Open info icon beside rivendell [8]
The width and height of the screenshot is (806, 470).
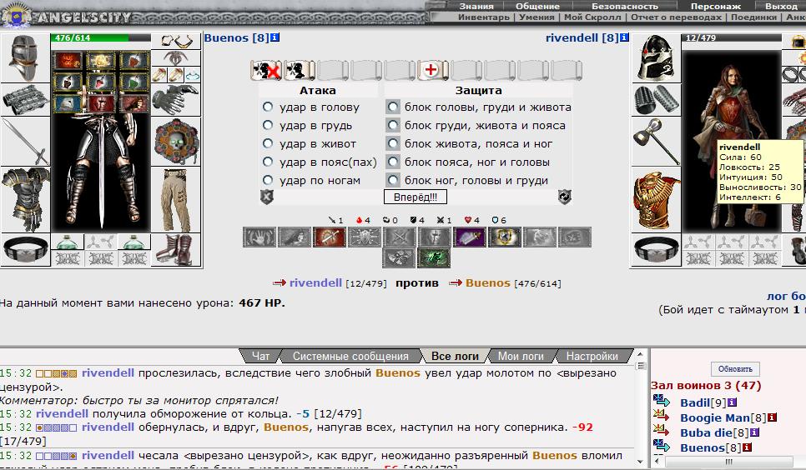point(624,37)
